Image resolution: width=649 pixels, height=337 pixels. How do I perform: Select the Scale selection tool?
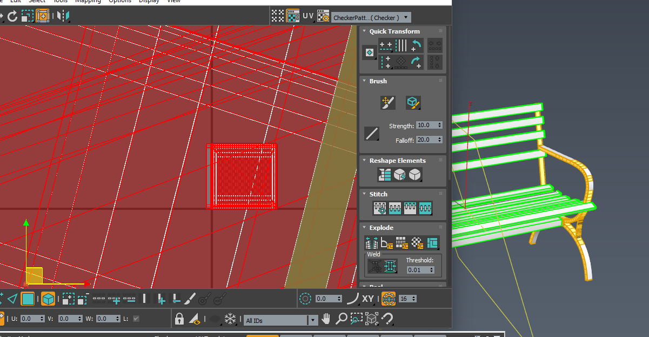coord(27,16)
